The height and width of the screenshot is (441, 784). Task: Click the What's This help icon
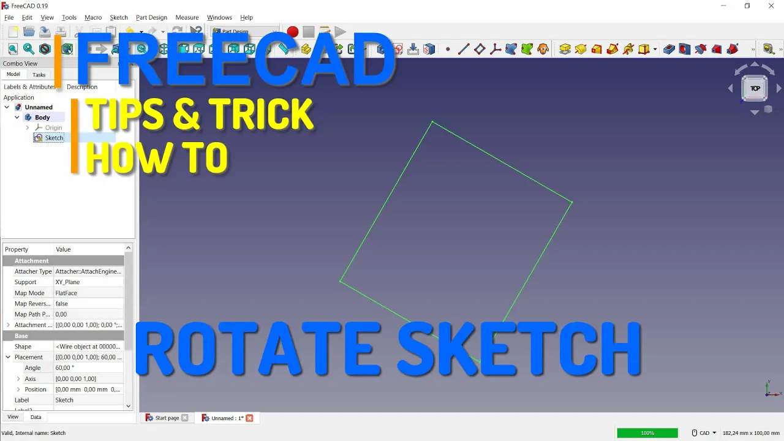click(196, 31)
